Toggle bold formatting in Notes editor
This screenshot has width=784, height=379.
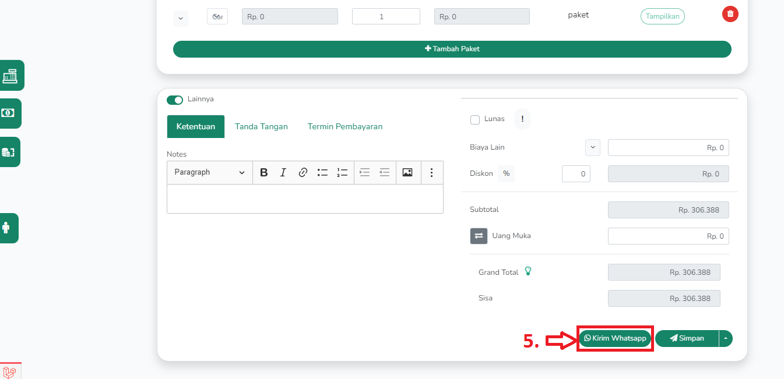pyautogui.click(x=263, y=172)
